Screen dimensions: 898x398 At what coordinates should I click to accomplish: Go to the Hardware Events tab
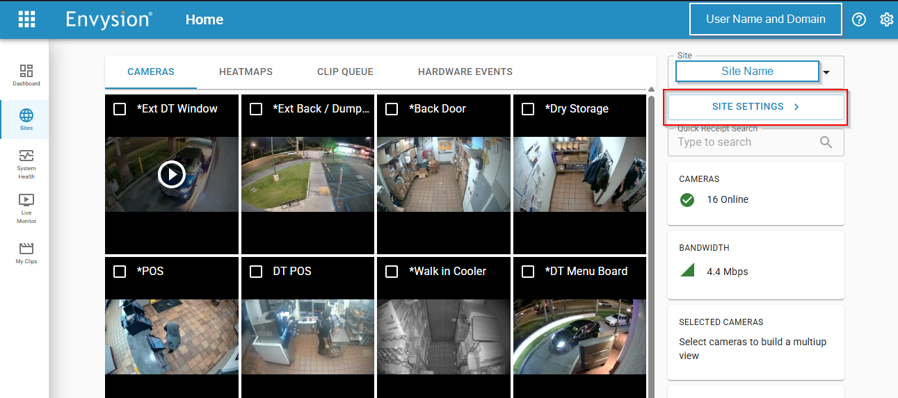465,72
